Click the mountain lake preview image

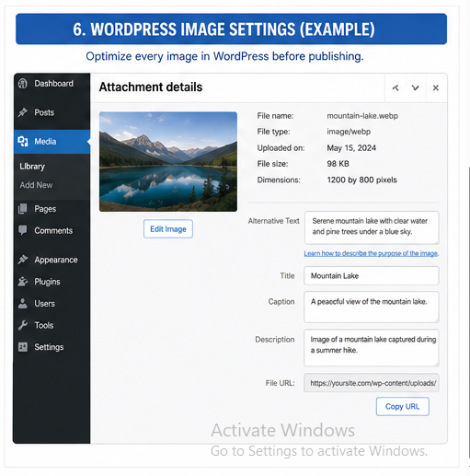[x=168, y=161]
